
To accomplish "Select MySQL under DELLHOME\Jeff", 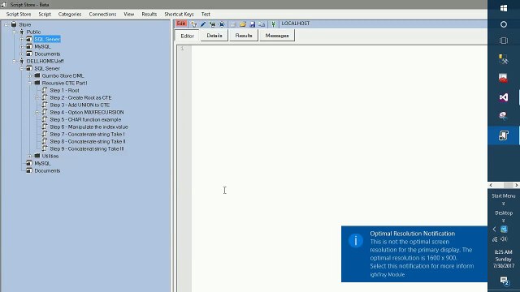I will [42, 163].
